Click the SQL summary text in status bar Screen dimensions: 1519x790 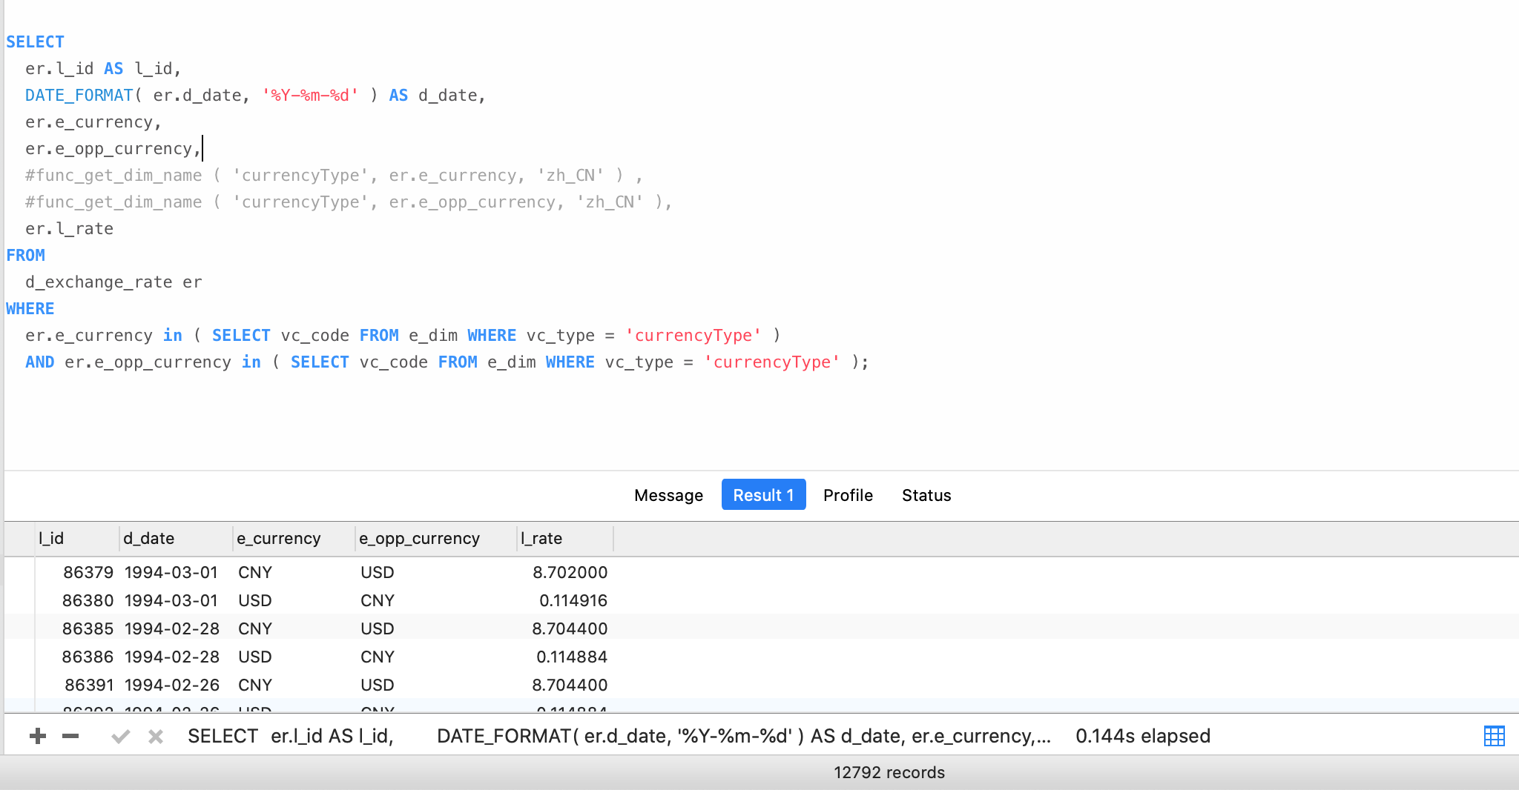tap(619, 736)
